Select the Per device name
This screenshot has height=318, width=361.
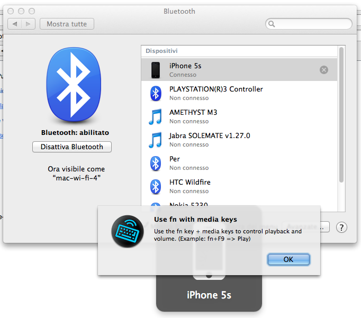tap(175, 159)
